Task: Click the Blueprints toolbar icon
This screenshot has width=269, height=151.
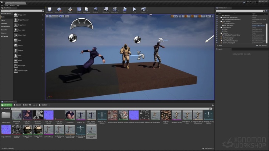Action: pyautogui.click(x=105, y=10)
